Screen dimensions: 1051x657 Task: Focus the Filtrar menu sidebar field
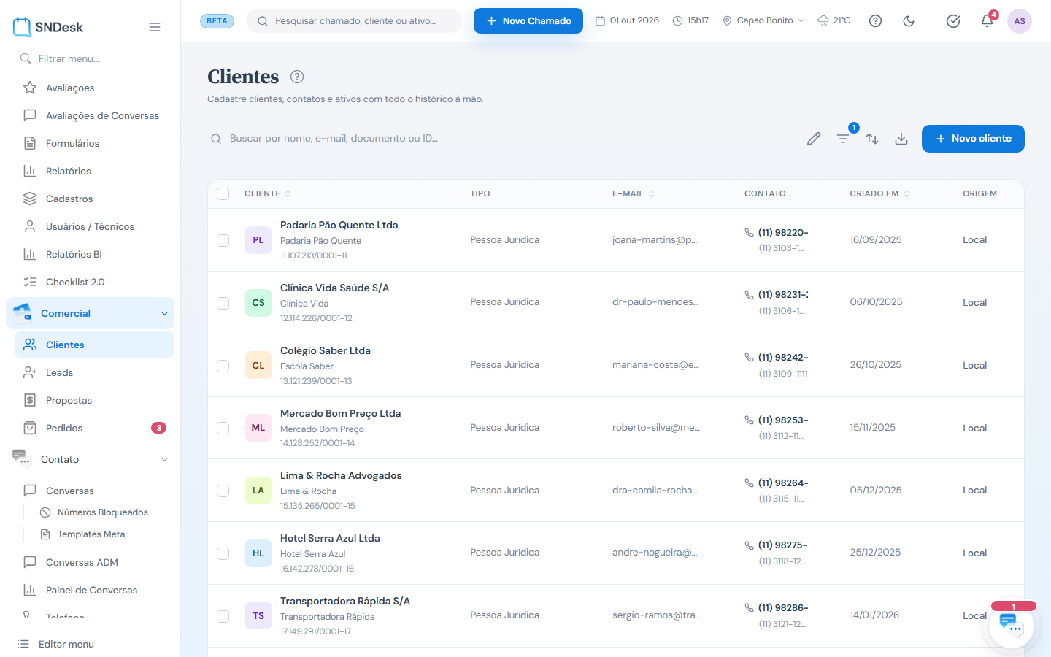tap(94, 58)
